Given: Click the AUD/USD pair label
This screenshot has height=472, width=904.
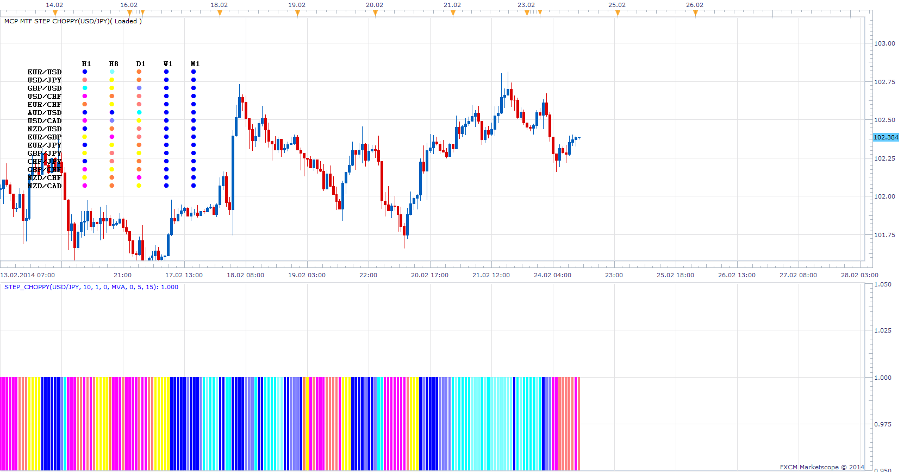Looking at the screenshot, I should 45,113.
